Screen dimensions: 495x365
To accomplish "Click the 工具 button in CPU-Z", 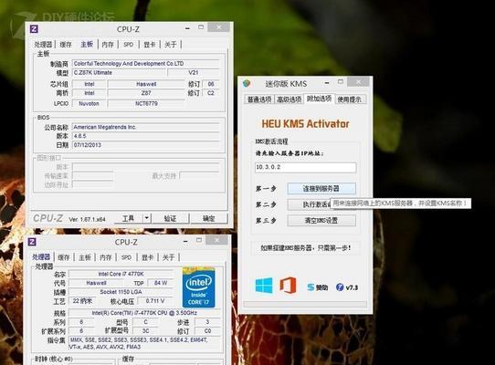I will pos(128,218).
